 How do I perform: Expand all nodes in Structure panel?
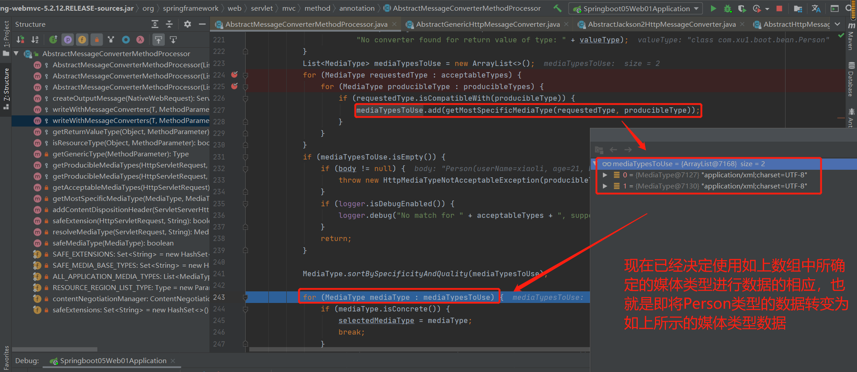click(x=155, y=24)
